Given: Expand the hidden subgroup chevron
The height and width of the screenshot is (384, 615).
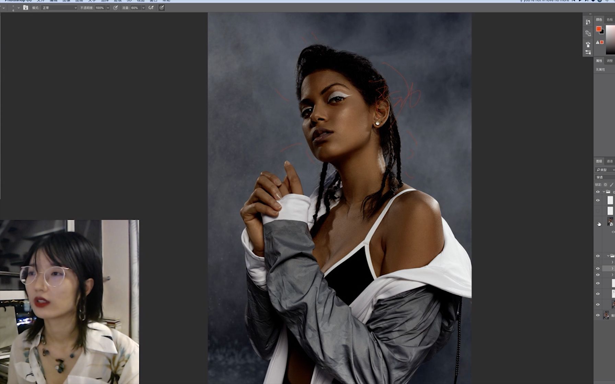Looking at the screenshot, I should point(612,262).
